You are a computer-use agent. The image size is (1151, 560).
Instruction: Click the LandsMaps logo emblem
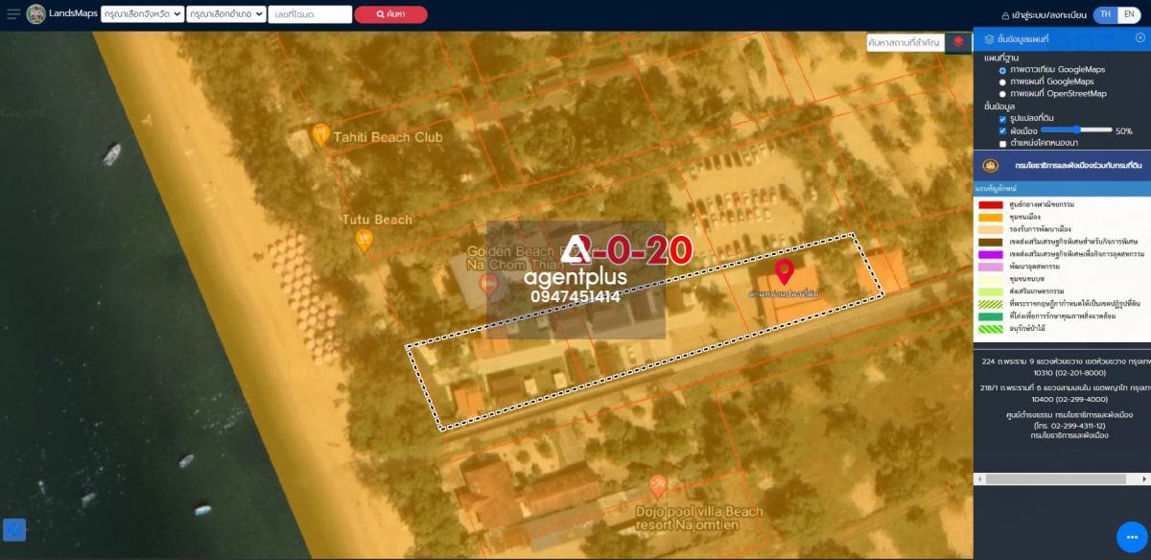[x=35, y=14]
